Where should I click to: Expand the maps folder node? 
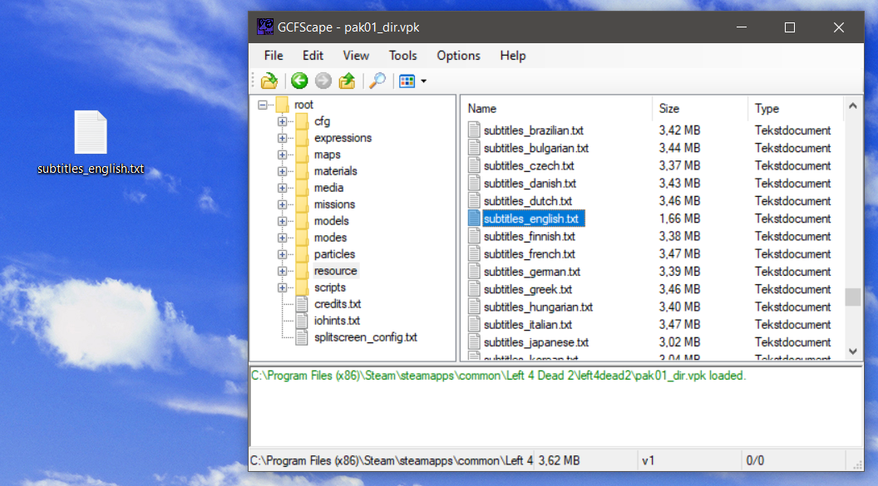pos(282,155)
